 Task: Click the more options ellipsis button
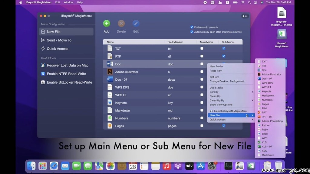(245, 16)
